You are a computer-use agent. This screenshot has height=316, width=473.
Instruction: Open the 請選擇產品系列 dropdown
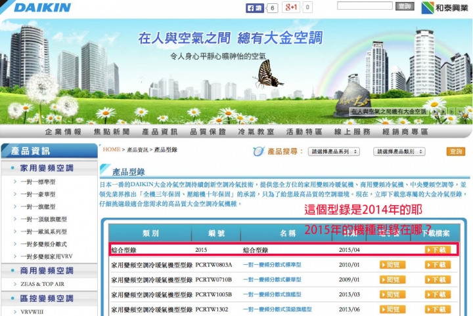coord(334,151)
